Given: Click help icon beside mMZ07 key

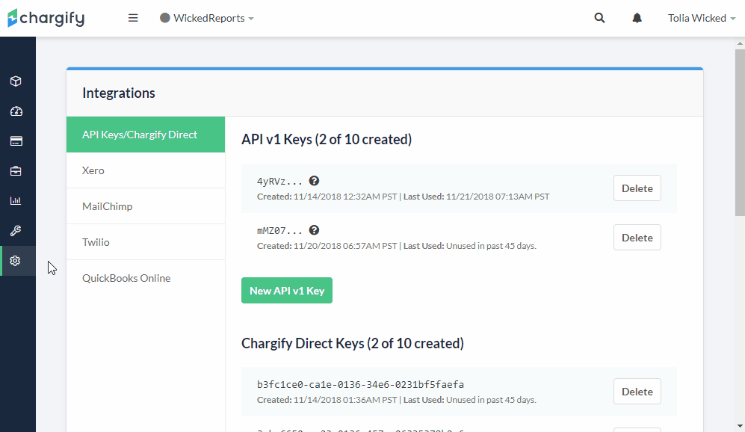Looking at the screenshot, I should coord(314,230).
